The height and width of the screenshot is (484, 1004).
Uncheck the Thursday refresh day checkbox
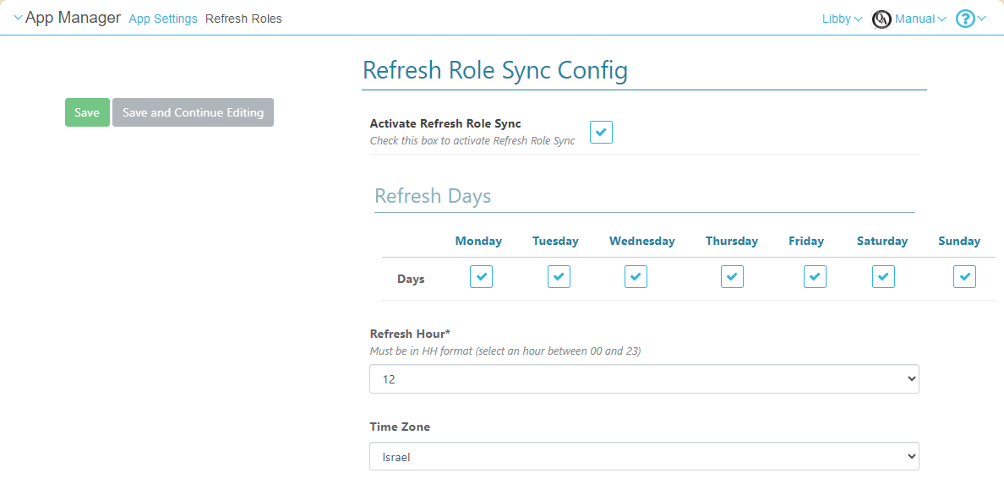[732, 277]
